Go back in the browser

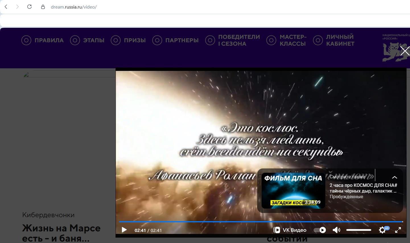point(6,7)
